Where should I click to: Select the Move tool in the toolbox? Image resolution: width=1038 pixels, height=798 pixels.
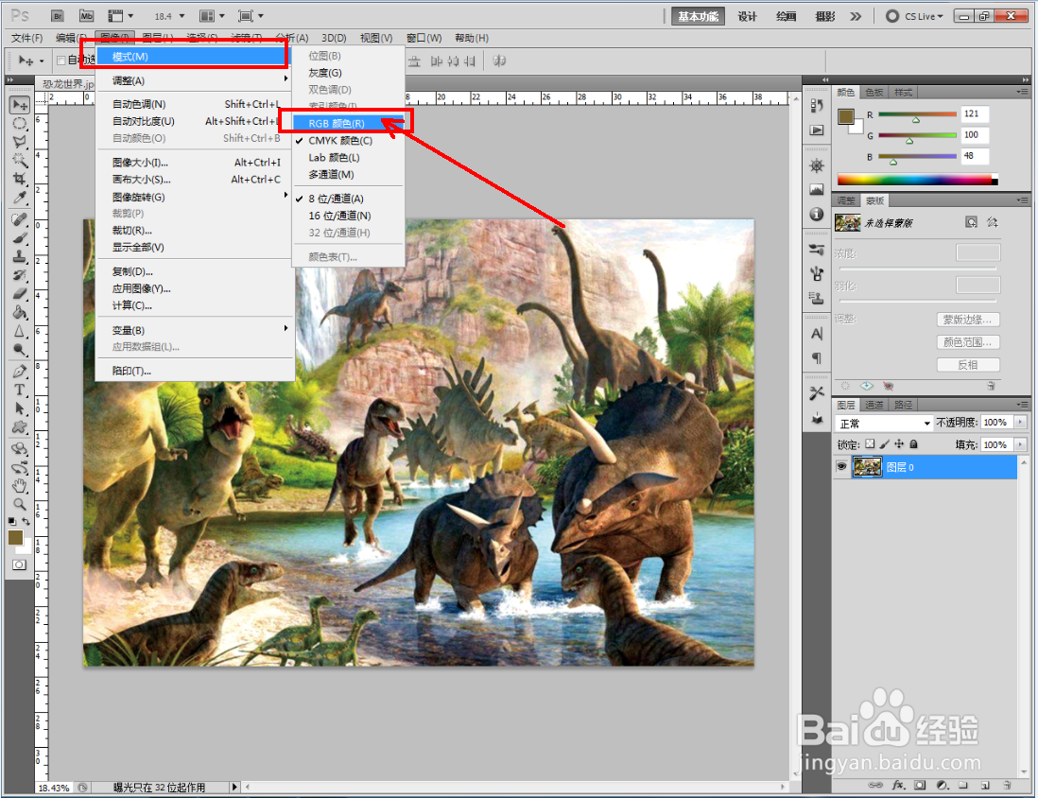pyautogui.click(x=20, y=105)
